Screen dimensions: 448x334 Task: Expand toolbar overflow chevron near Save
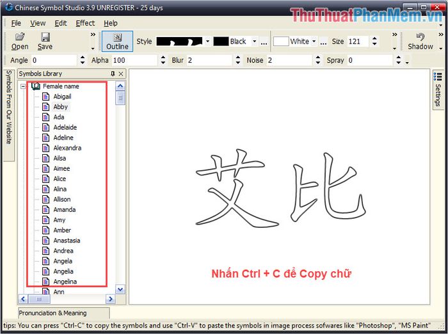pos(93,35)
